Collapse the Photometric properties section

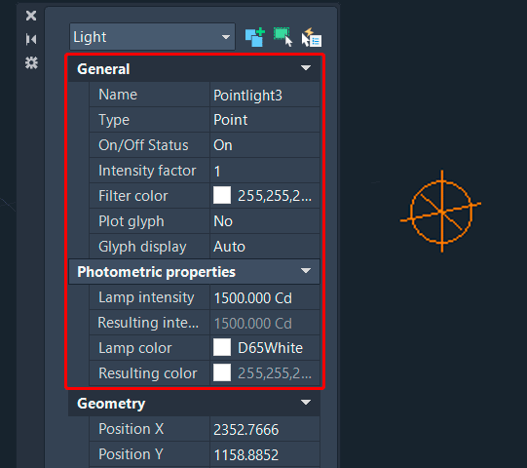[306, 271]
